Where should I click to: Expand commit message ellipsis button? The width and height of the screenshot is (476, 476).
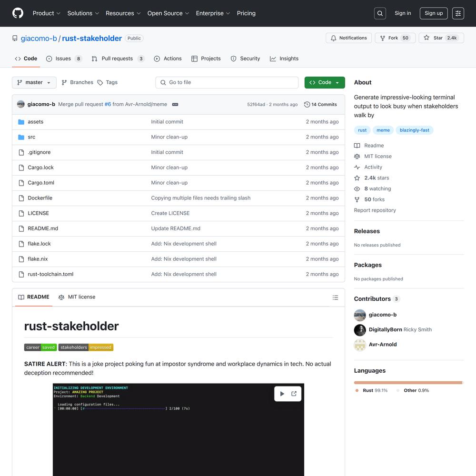[x=175, y=104]
